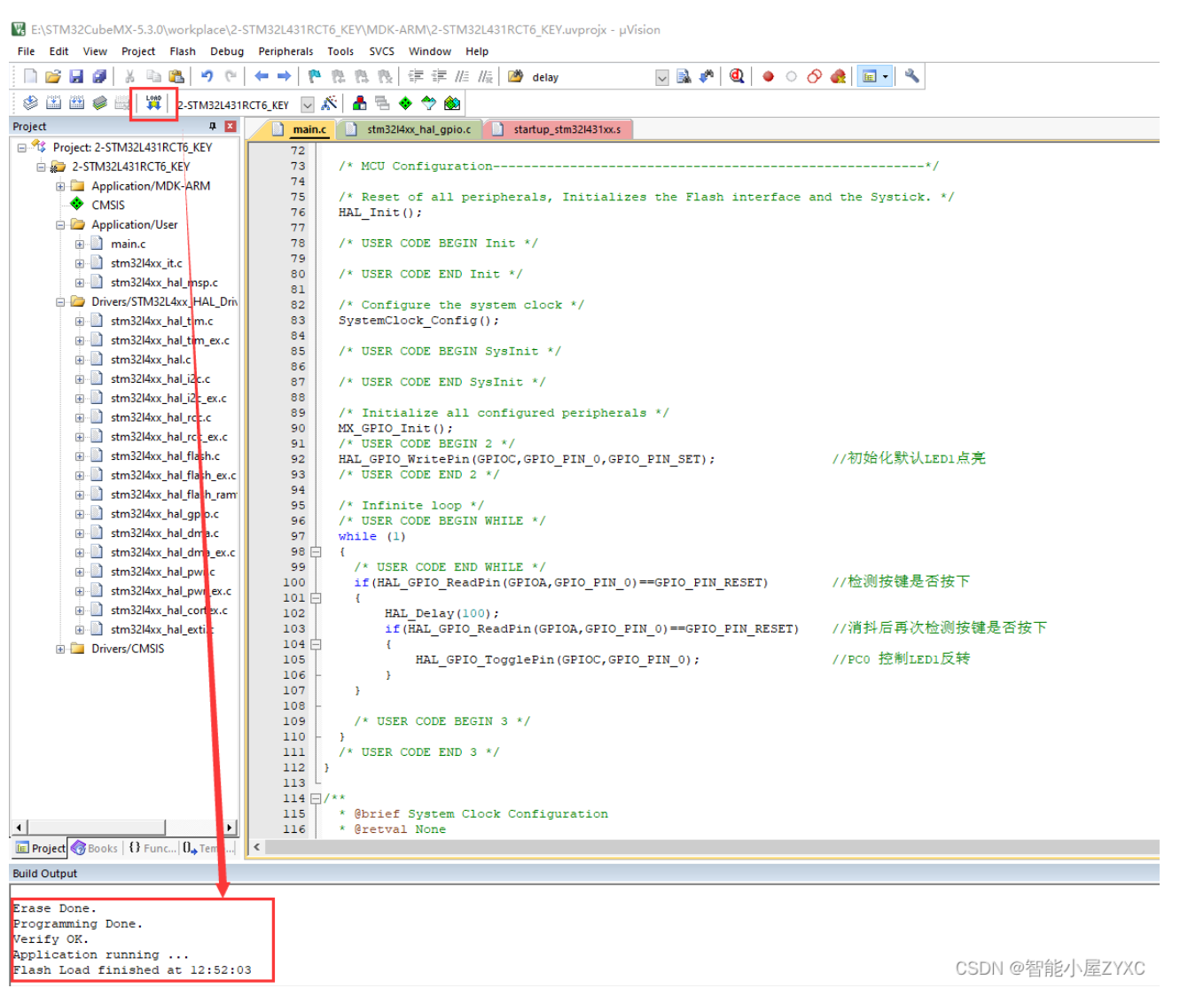1180x996 pixels.
Task: Navigate forwards with blue right arrow
Action: pyautogui.click(x=284, y=77)
